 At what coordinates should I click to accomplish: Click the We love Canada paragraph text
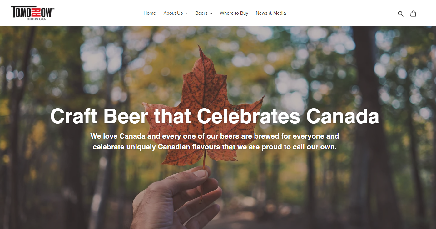coord(215,141)
